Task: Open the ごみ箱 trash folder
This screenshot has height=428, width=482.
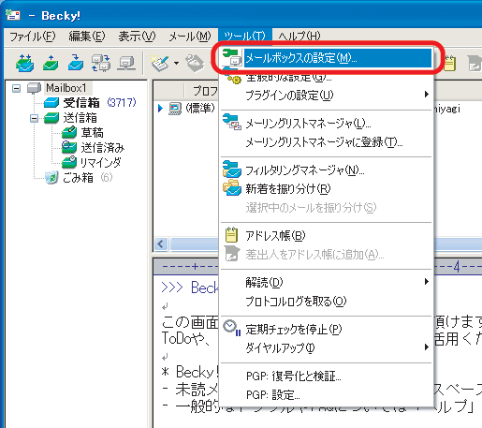Action: 78,178
